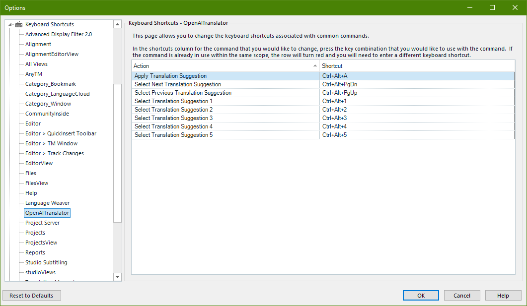Click tree scrollbar up arrow
527x306 pixels.
click(x=117, y=24)
